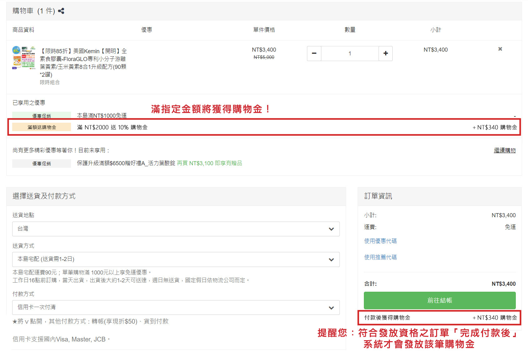The image size is (528, 354).
Task: Increase quantity with the plus button
Action: (385, 54)
